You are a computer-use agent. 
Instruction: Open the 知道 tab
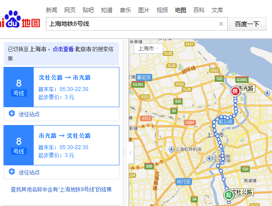(x=107, y=10)
